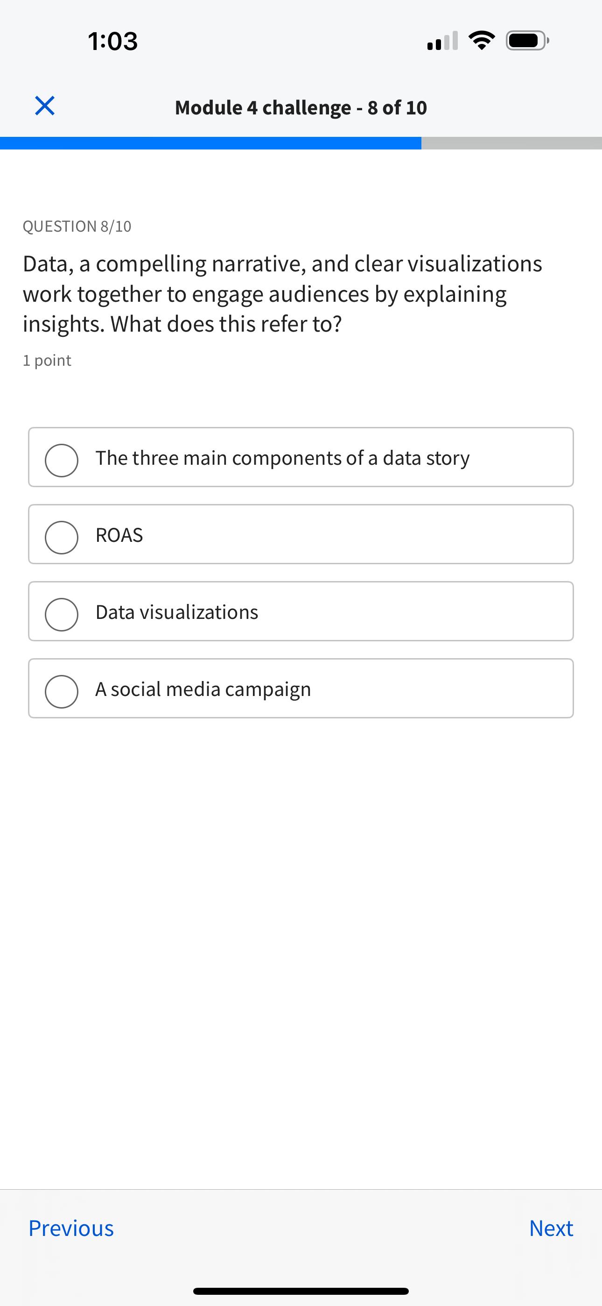Screen dimensions: 602x1306
Task: Click the status bar at top of screen
Action: [x=301, y=42]
